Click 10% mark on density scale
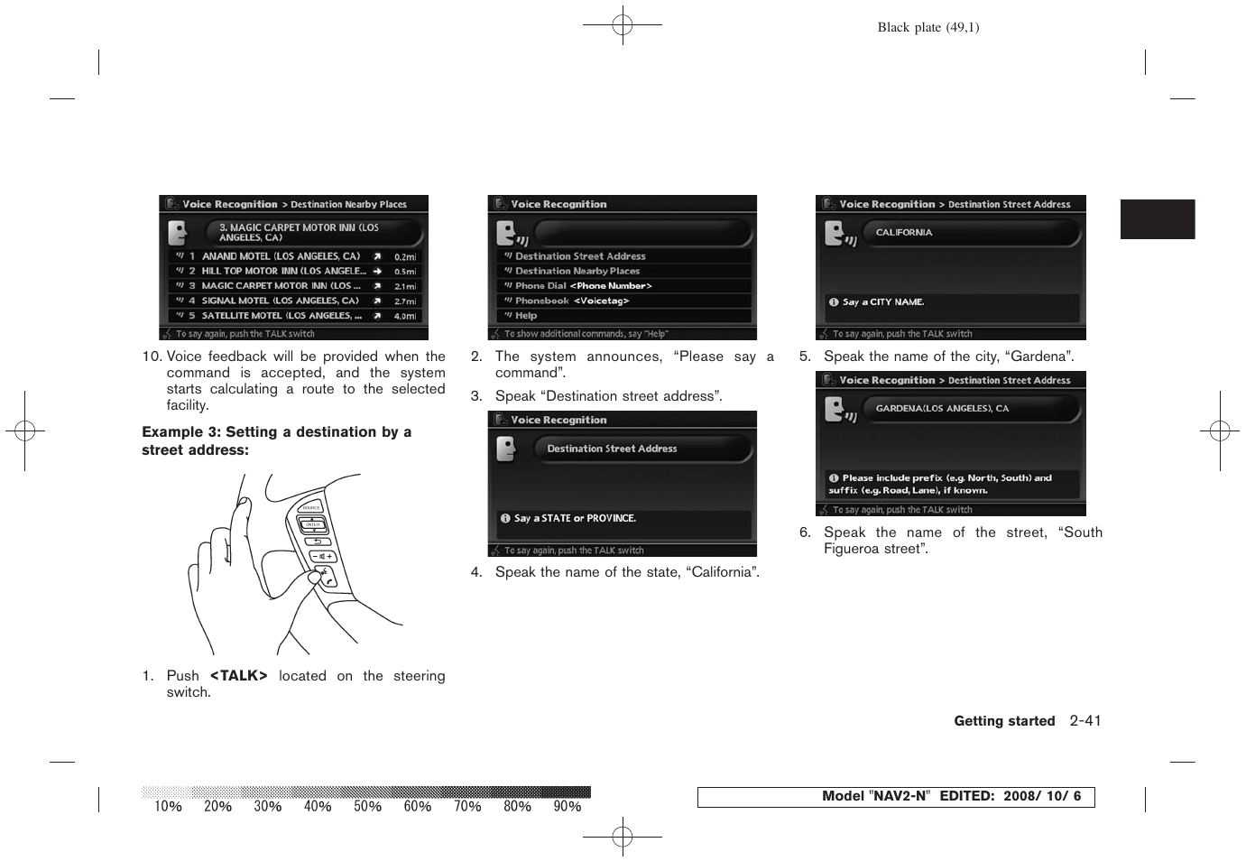This screenshot has width=1246, height=861. pyautogui.click(x=168, y=807)
